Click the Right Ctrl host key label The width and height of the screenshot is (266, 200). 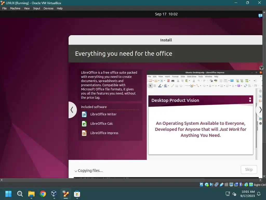click(260, 185)
